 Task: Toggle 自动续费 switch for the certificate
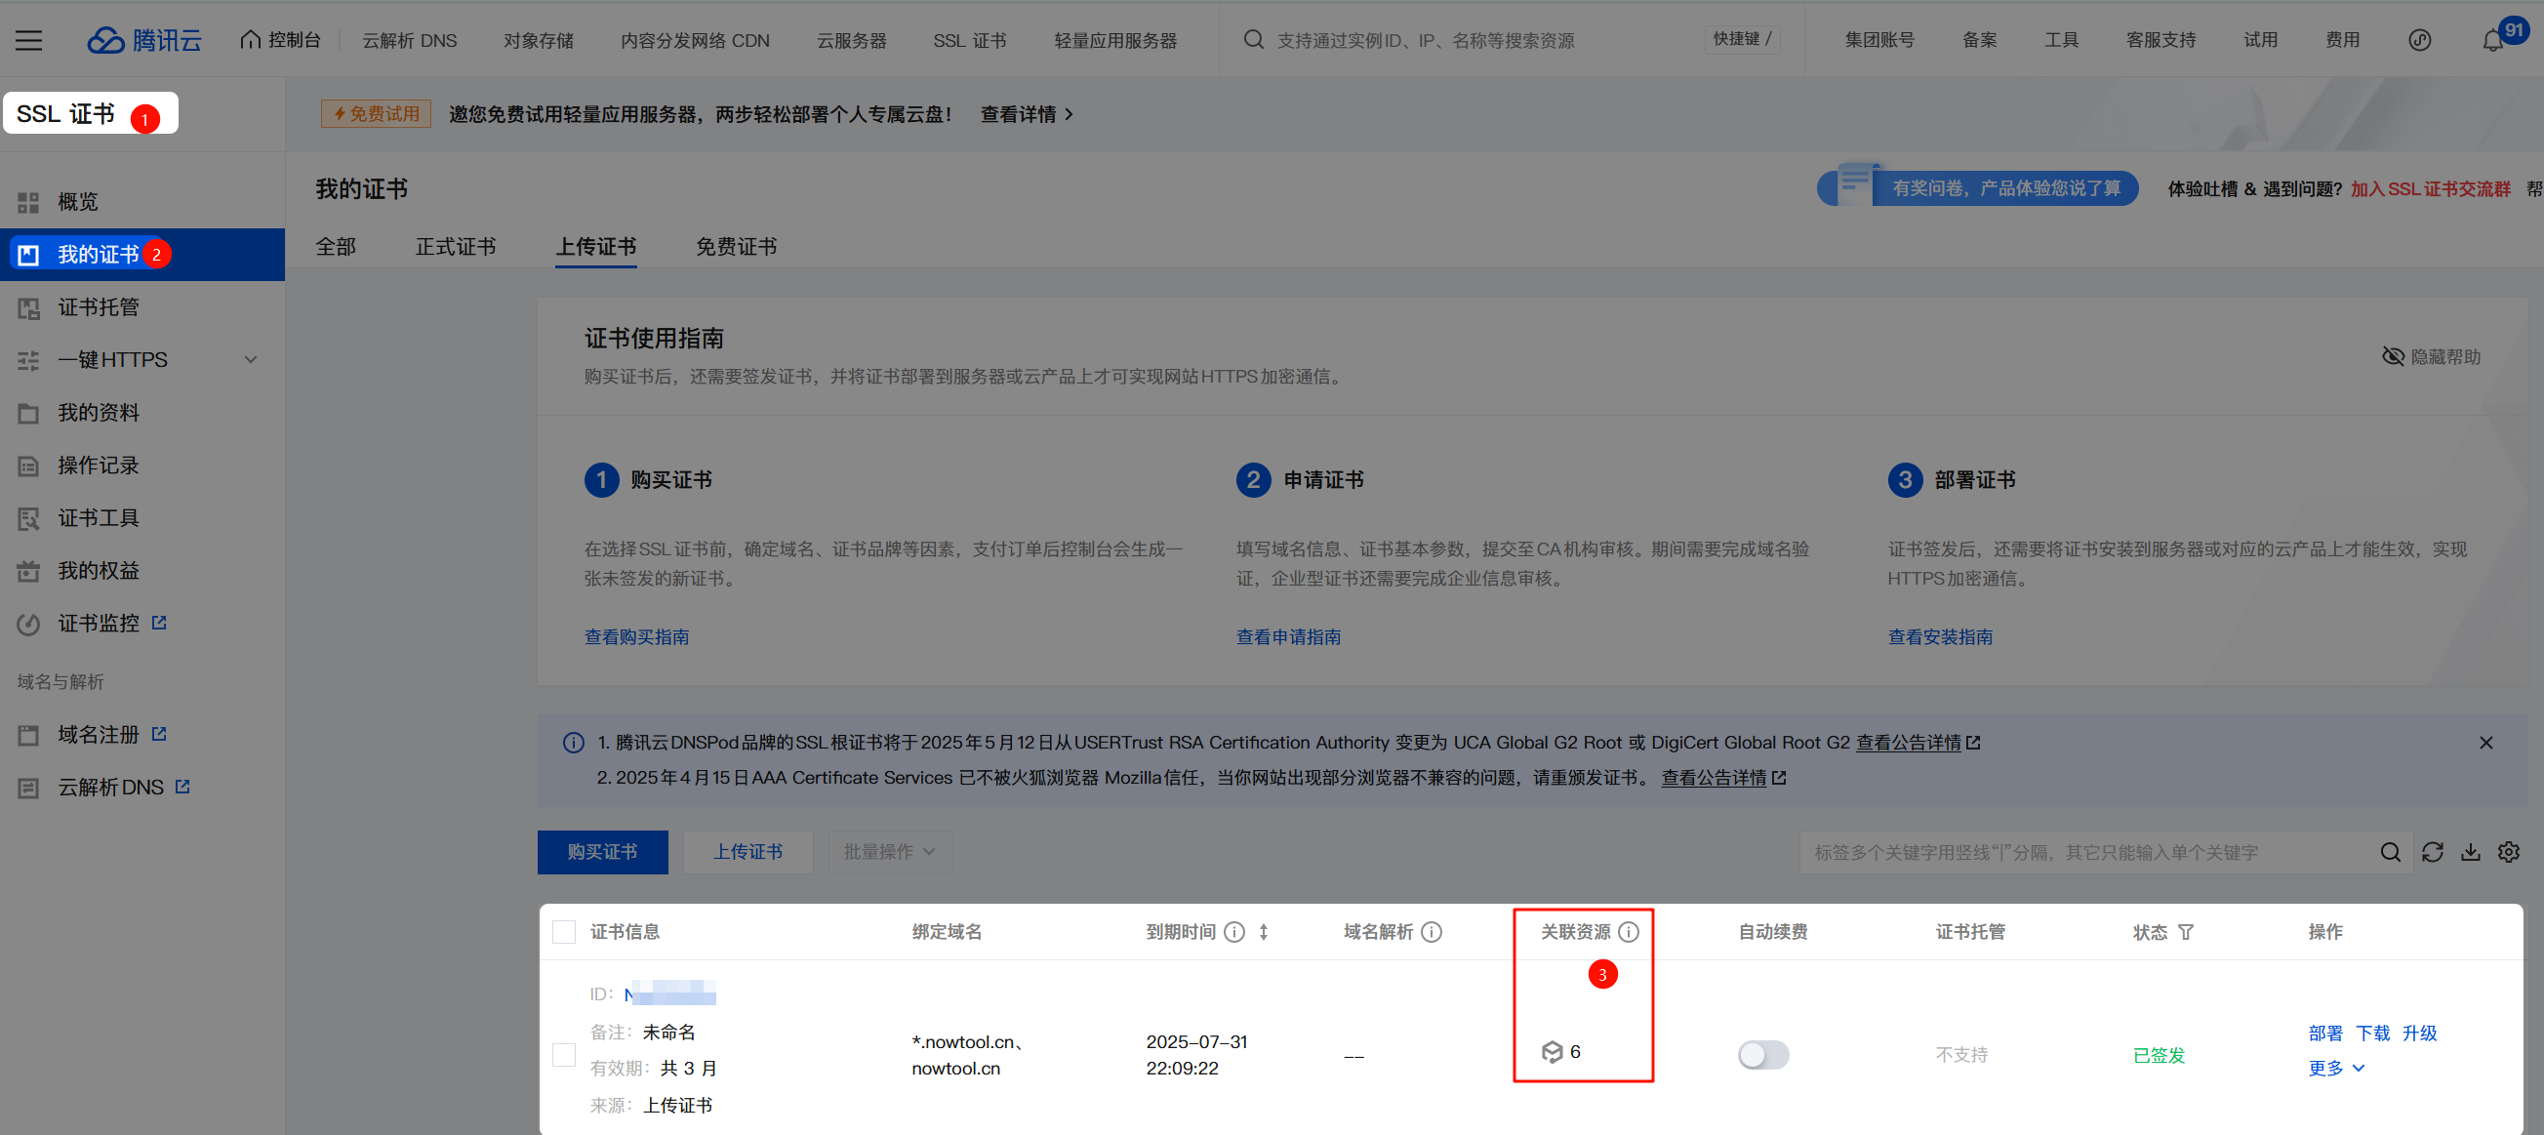[1762, 1054]
